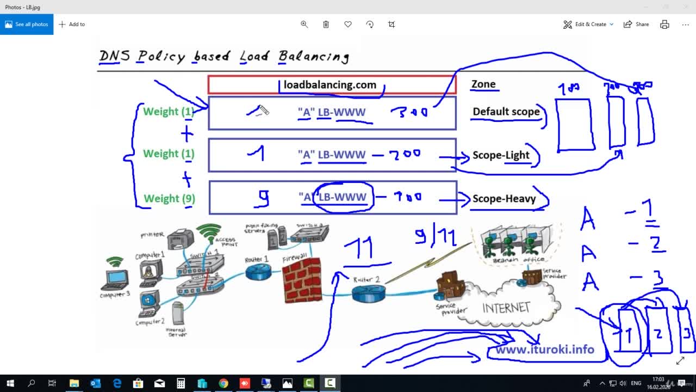Open the Crop tool
The image size is (696, 392).
coord(391,24)
